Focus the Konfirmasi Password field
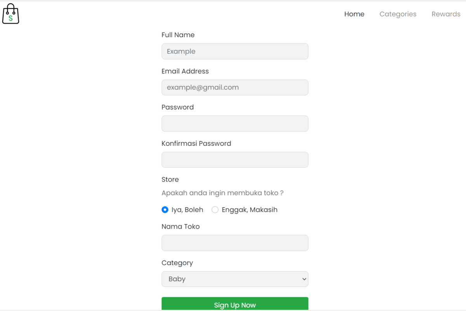 click(x=235, y=160)
